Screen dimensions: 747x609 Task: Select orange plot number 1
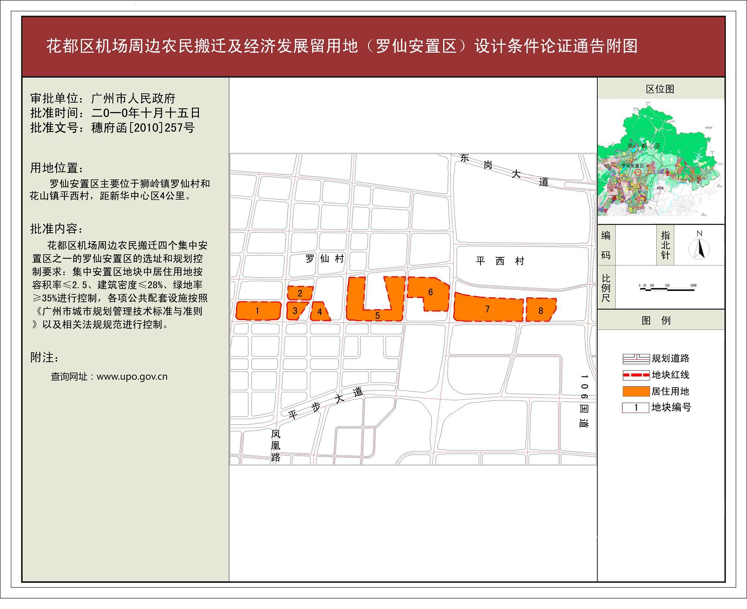click(x=258, y=311)
